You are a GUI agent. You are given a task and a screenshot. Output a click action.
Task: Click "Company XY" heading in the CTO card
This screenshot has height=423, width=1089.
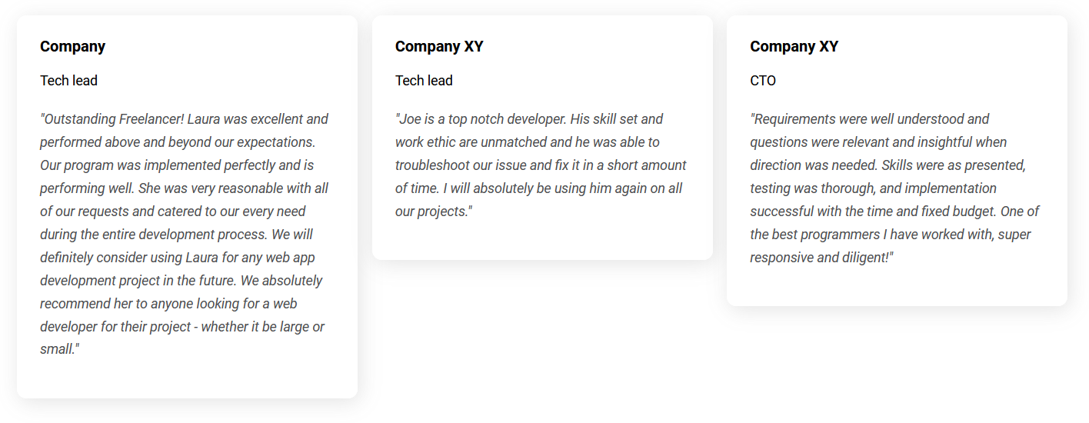click(794, 46)
